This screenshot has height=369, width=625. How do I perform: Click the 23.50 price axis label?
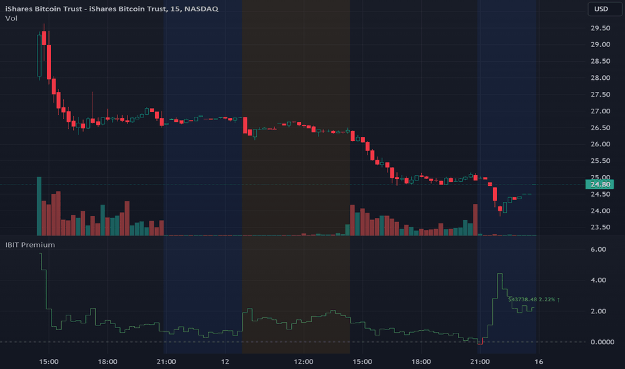[600, 227]
